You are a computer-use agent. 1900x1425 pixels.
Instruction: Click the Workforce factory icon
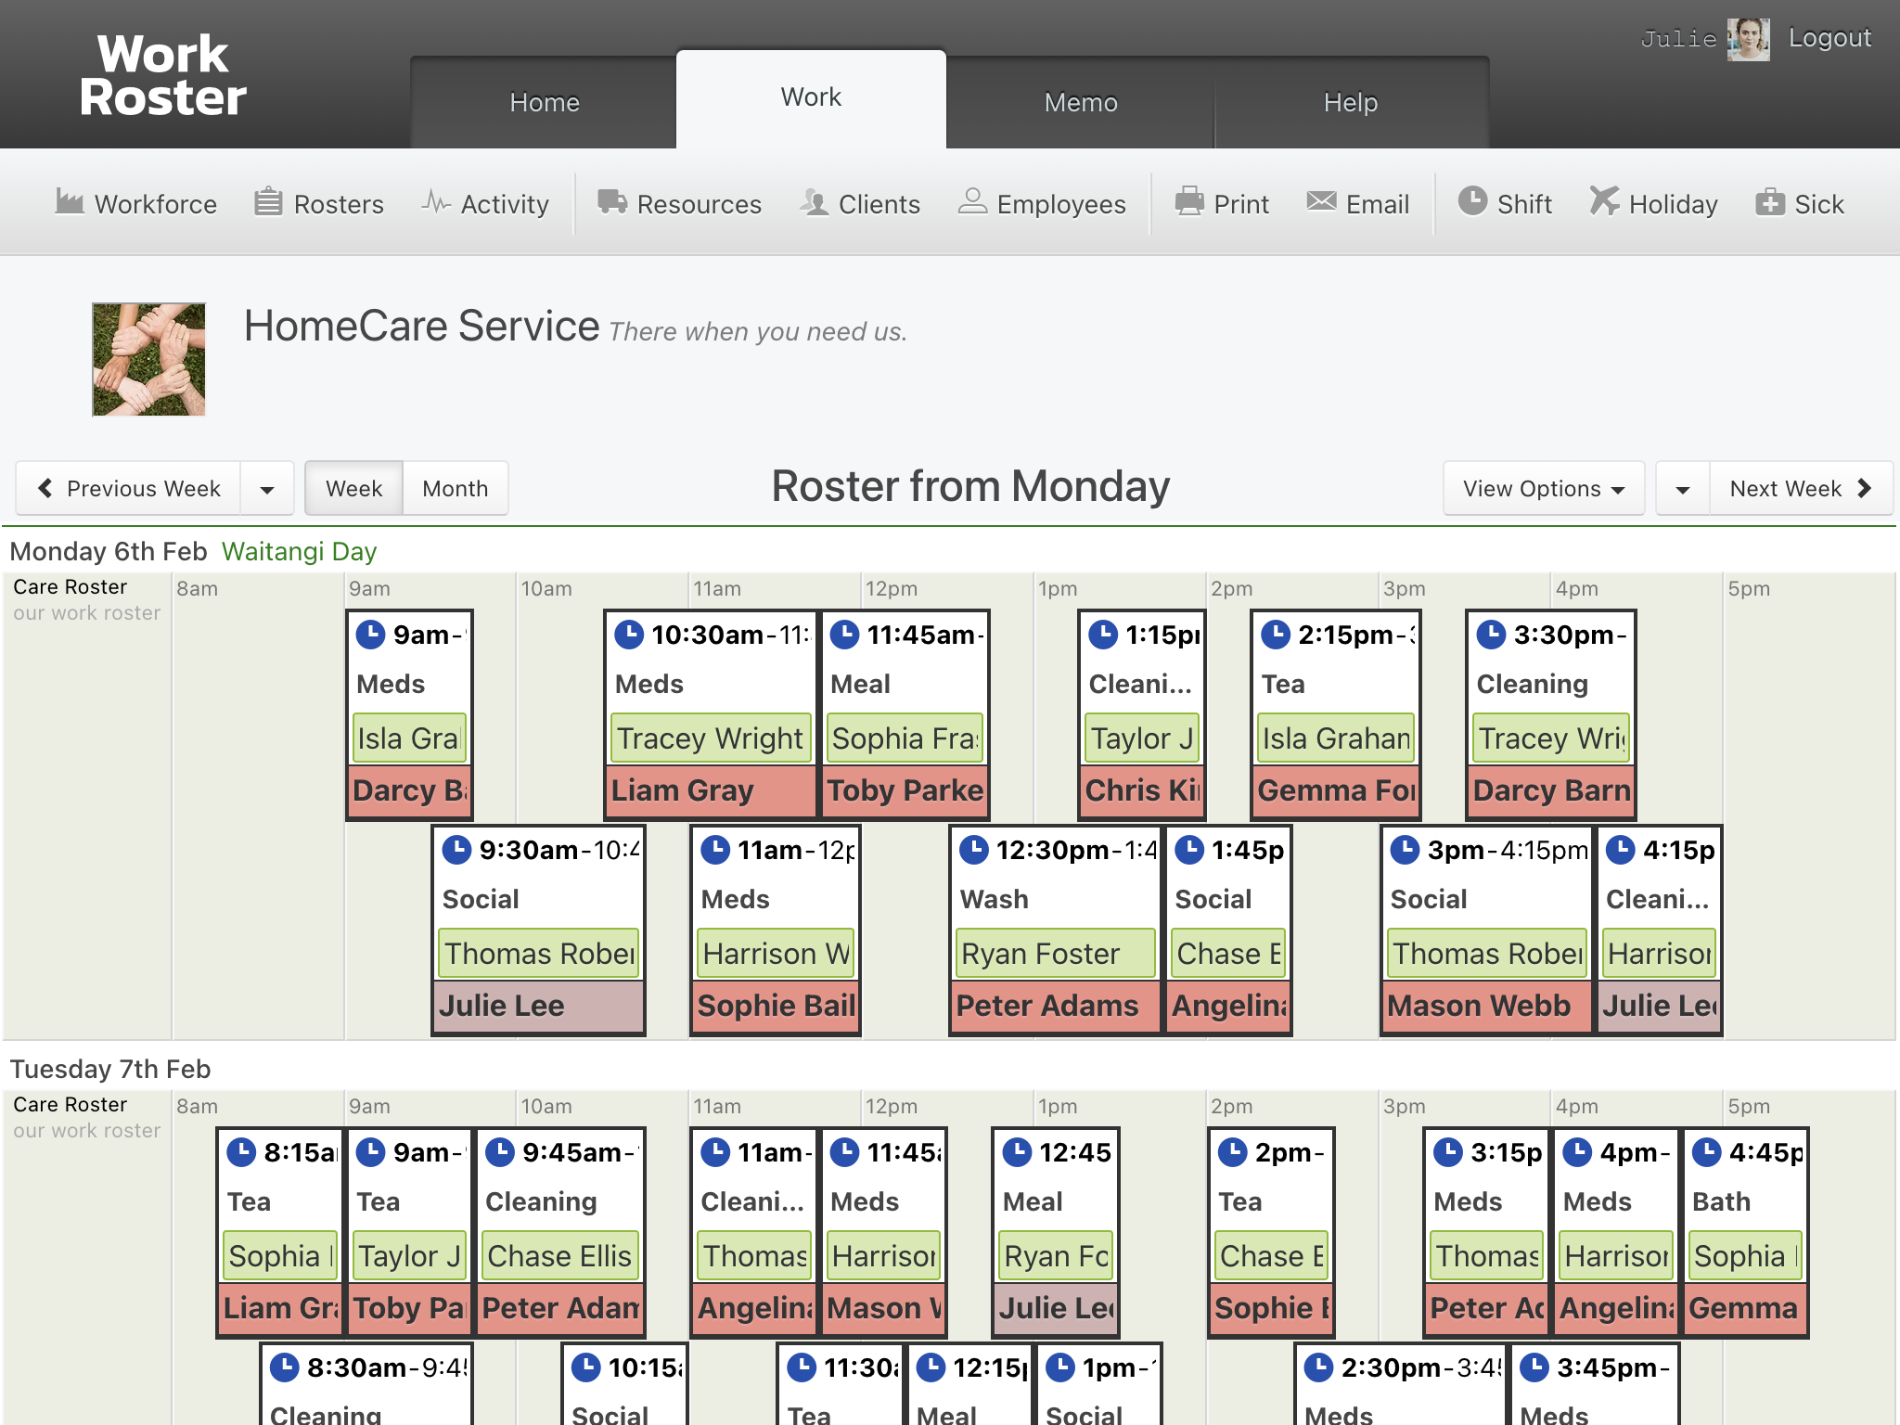click(70, 202)
